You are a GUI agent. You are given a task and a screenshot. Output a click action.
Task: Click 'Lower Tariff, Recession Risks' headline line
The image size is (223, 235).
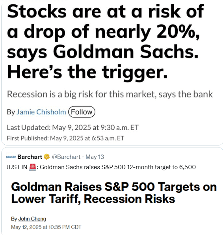tap(93, 199)
